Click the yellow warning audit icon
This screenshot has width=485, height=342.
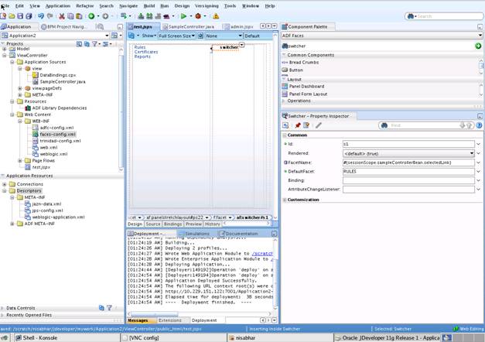click(x=216, y=16)
